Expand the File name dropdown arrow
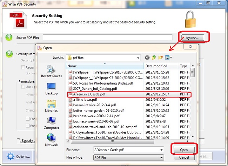This screenshot has height=166, width=228. point(161,150)
